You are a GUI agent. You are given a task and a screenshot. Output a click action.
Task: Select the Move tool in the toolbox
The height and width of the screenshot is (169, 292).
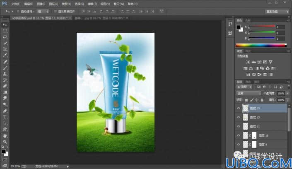coord(5,25)
